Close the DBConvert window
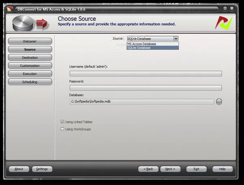244x185 pixels. (232, 9)
